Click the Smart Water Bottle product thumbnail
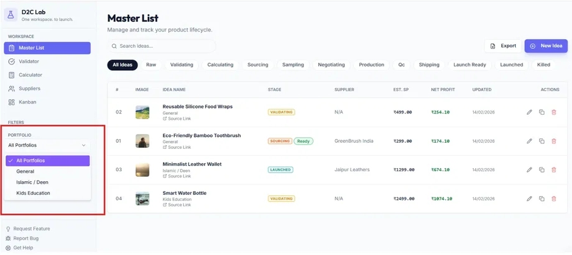The height and width of the screenshot is (255, 572). pyautogui.click(x=142, y=199)
